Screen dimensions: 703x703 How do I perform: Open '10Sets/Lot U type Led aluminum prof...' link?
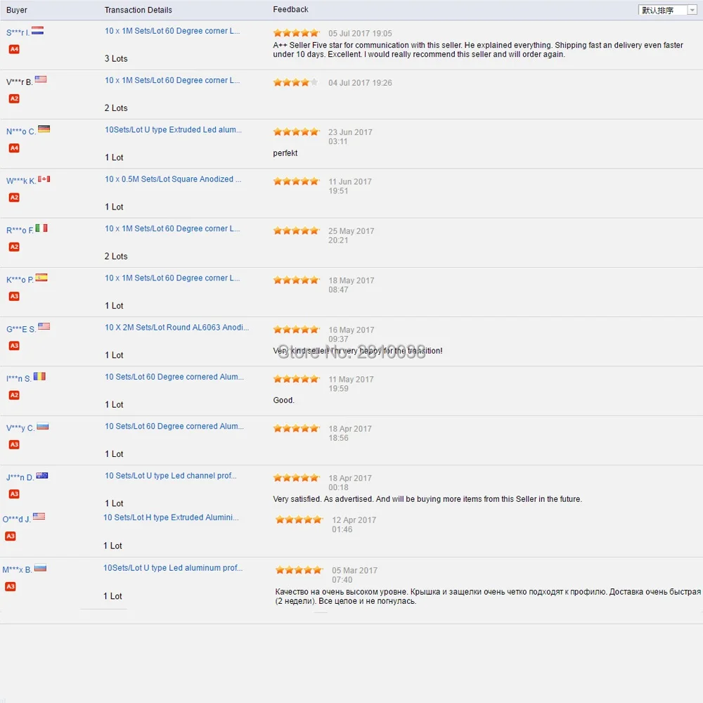tap(173, 567)
